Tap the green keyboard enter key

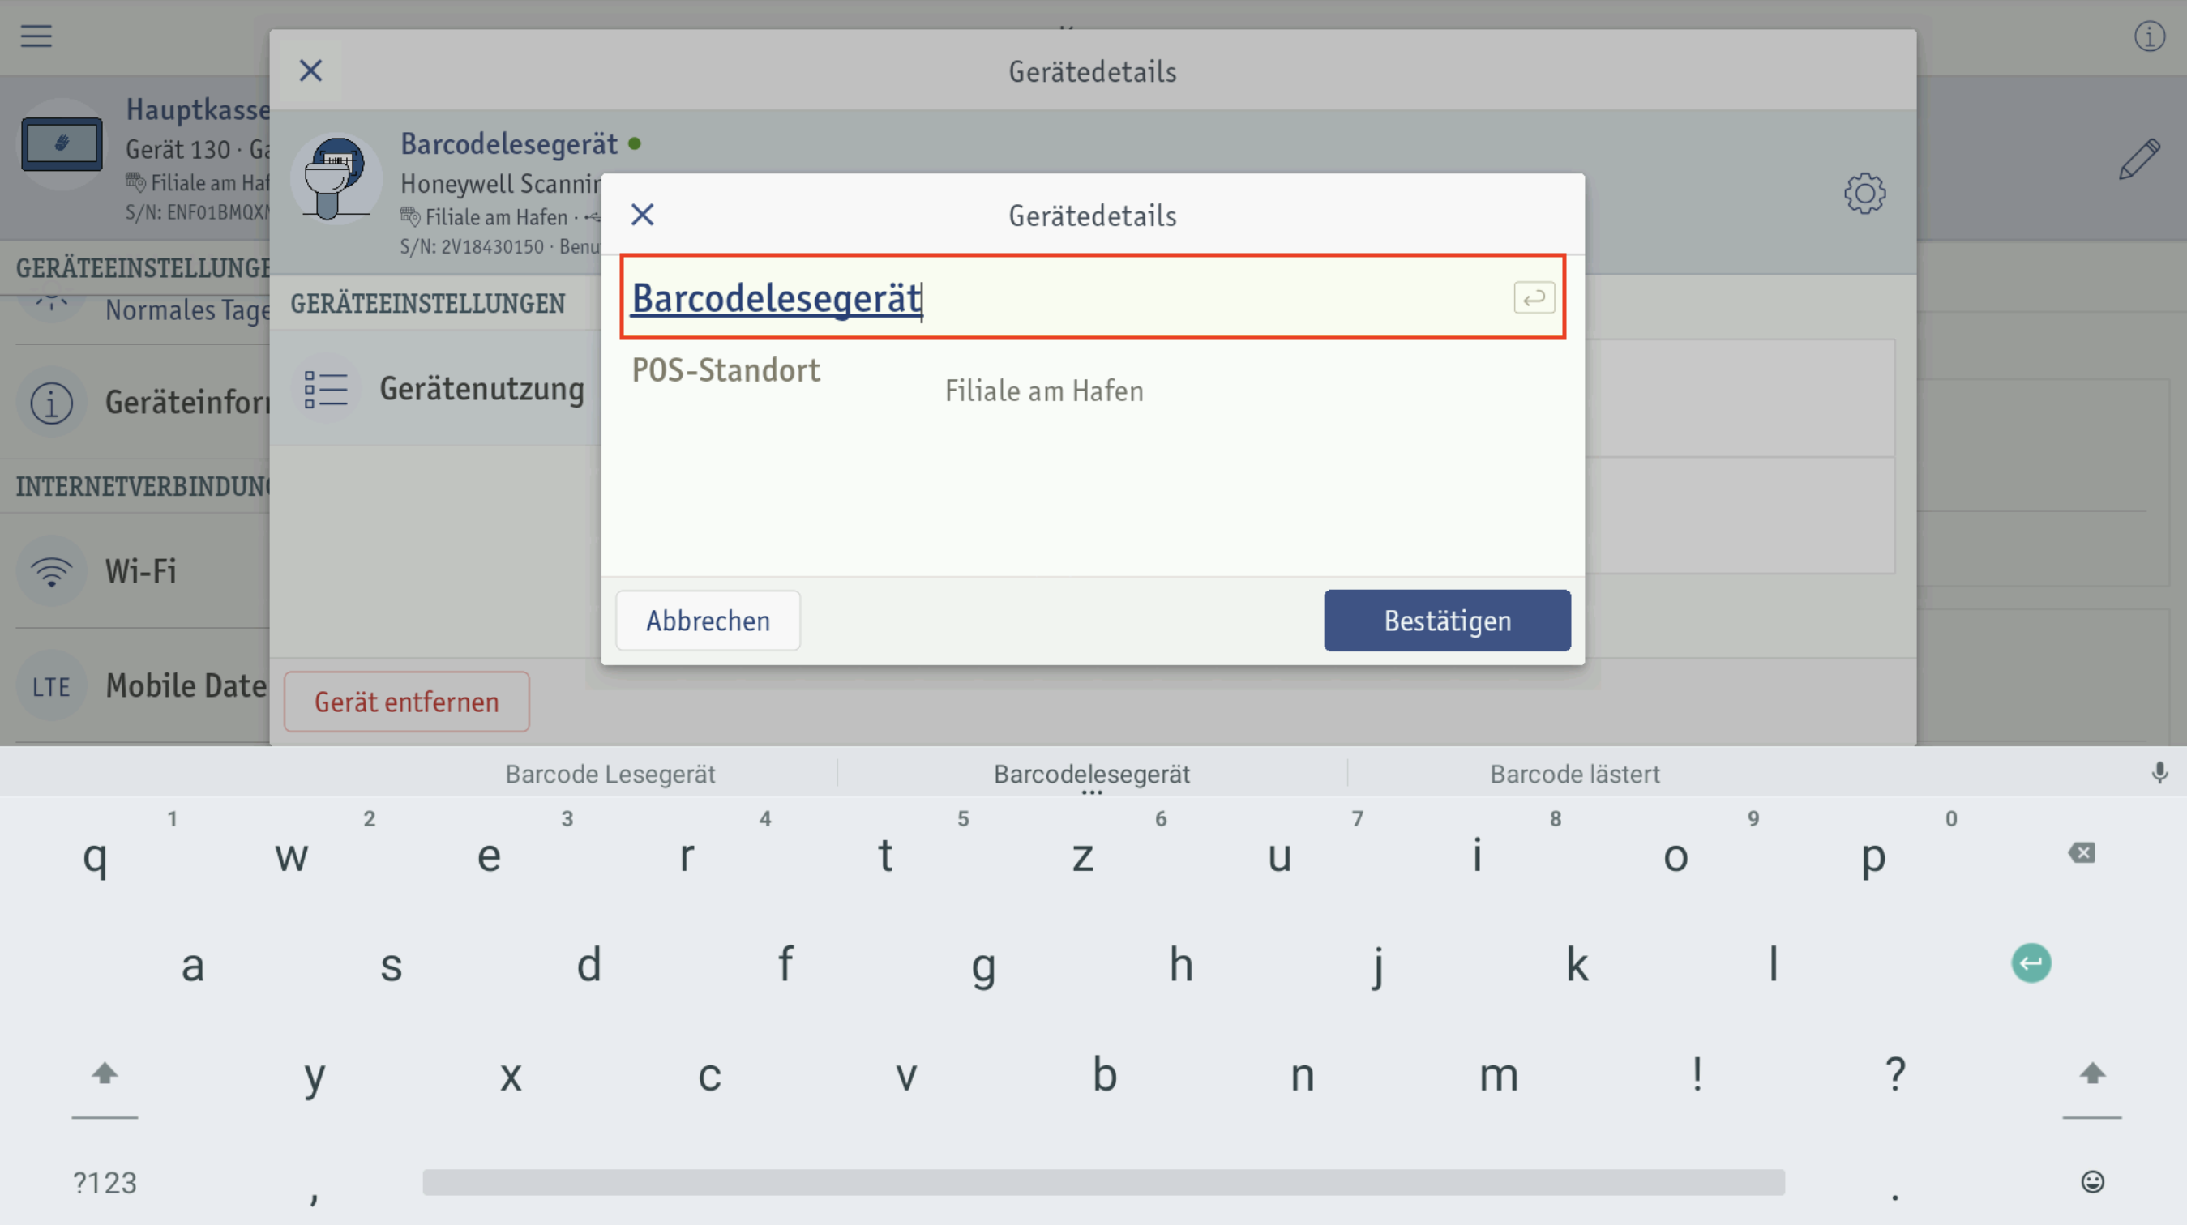2031,962
